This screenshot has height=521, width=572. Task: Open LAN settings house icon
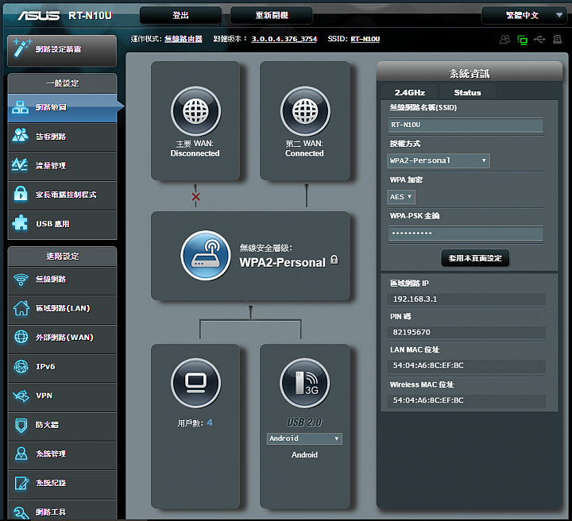[21, 308]
